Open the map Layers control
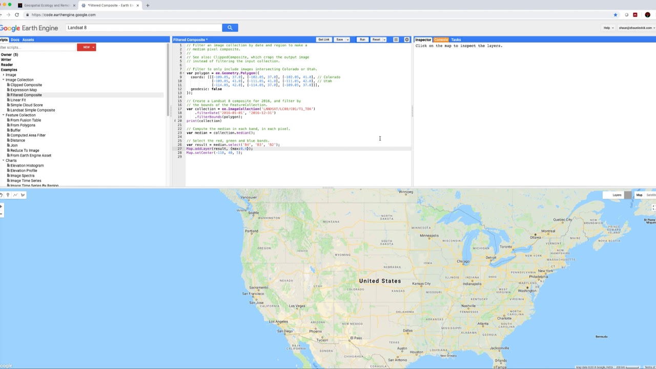Image resolution: width=656 pixels, height=369 pixels. point(617,195)
